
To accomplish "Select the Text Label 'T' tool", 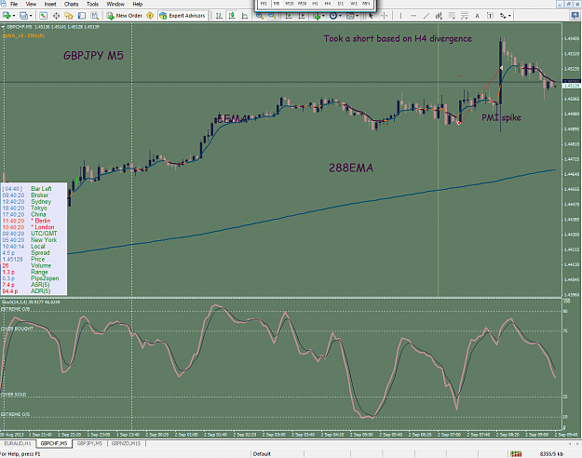I will tap(490, 16).
